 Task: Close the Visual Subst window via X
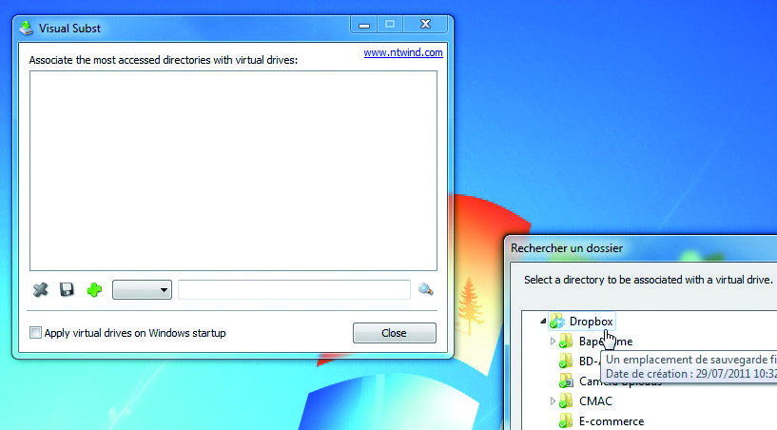tap(425, 25)
